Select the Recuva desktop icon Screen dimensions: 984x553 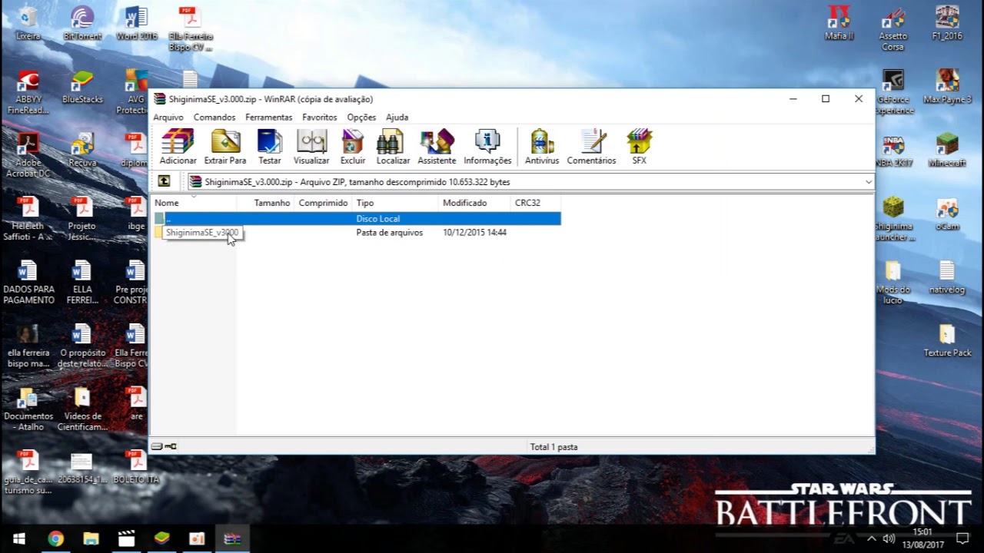82,150
